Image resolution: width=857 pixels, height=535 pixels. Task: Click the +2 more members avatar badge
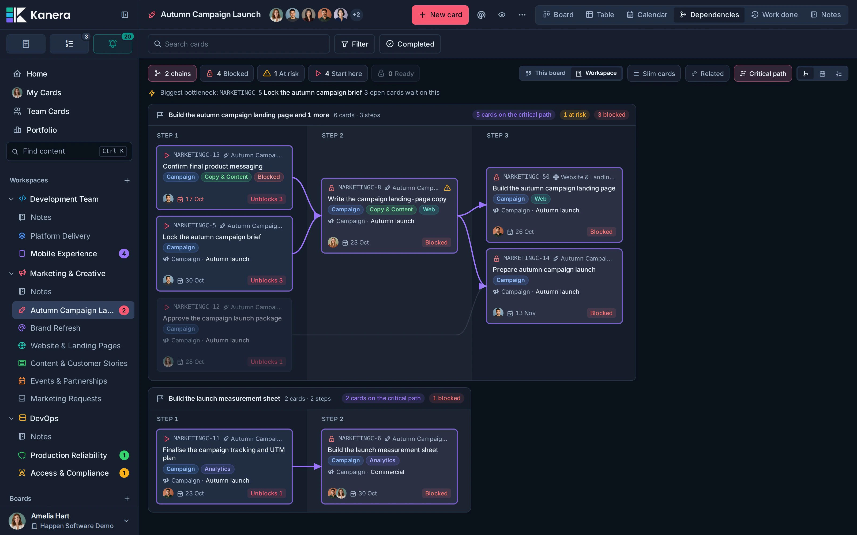[x=356, y=14]
